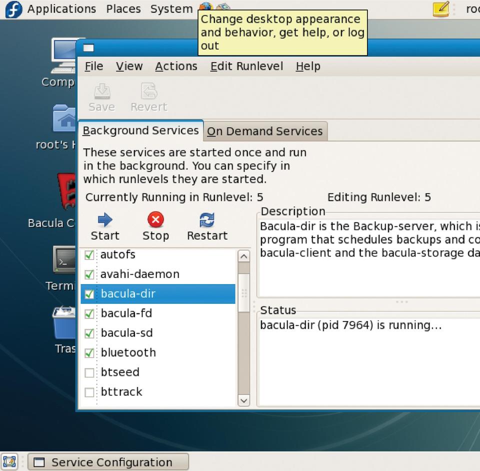
Task: Click the Revert toolbar icon
Action: (148, 91)
